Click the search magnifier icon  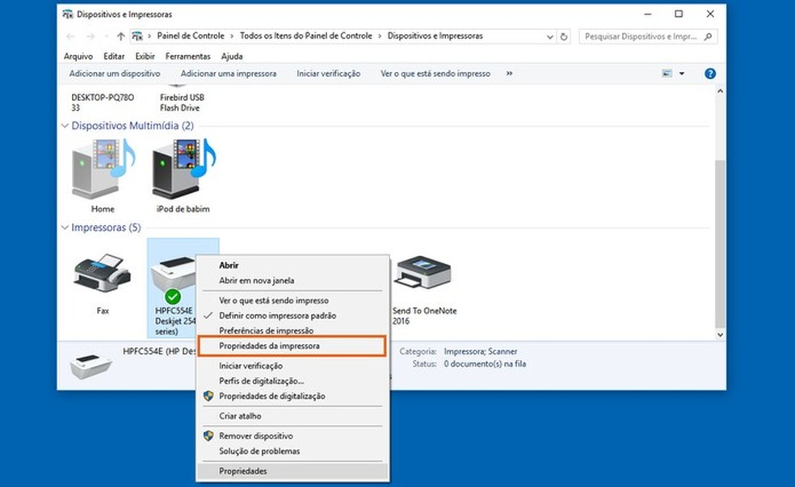point(709,36)
